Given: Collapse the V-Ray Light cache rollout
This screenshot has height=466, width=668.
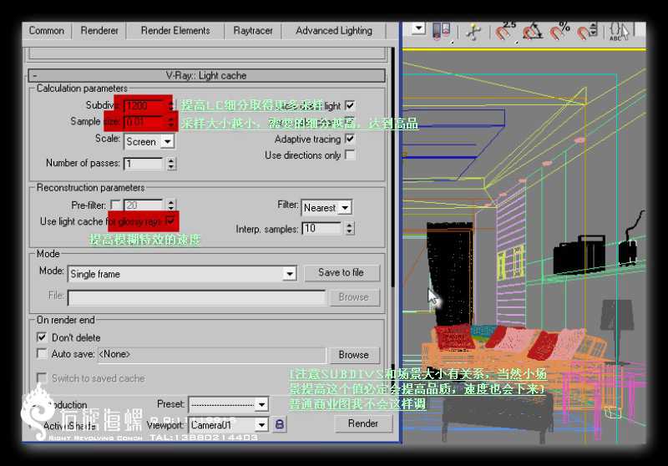Looking at the screenshot, I should pyautogui.click(x=206, y=75).
